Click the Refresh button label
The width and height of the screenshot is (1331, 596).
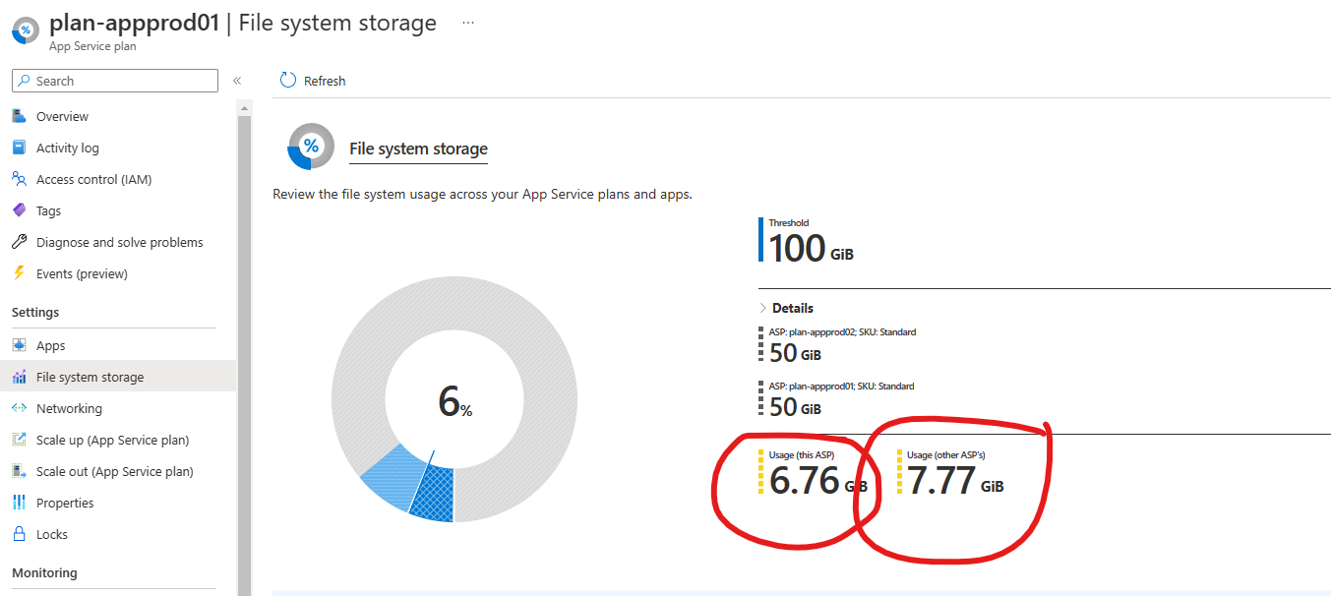point(325,81)
